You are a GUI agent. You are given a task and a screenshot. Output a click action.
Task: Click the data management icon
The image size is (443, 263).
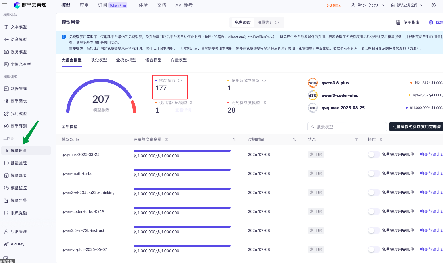[x=6, y=89]
